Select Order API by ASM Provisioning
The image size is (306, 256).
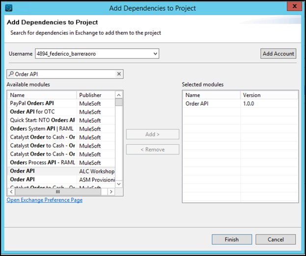pyautogui.click(x=61, y=179)
